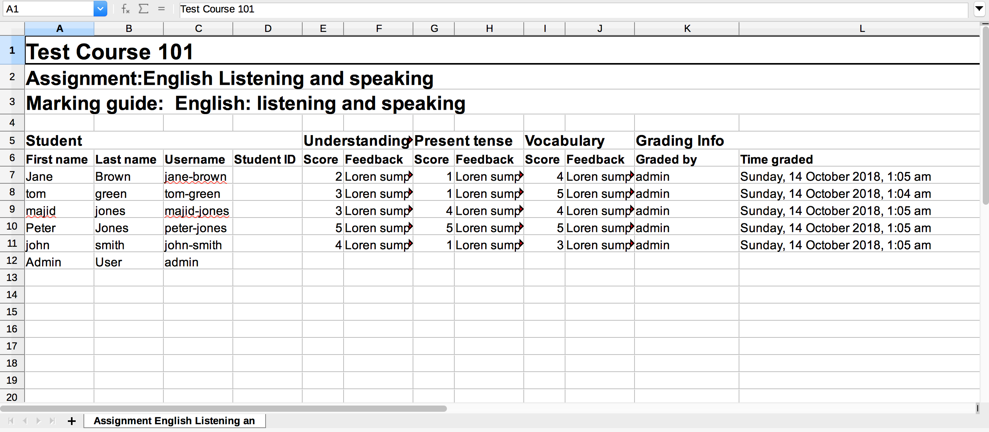Click the horizontal scrollbar thumb
This screenshot has height=432, width=989.
click(223, 409)
